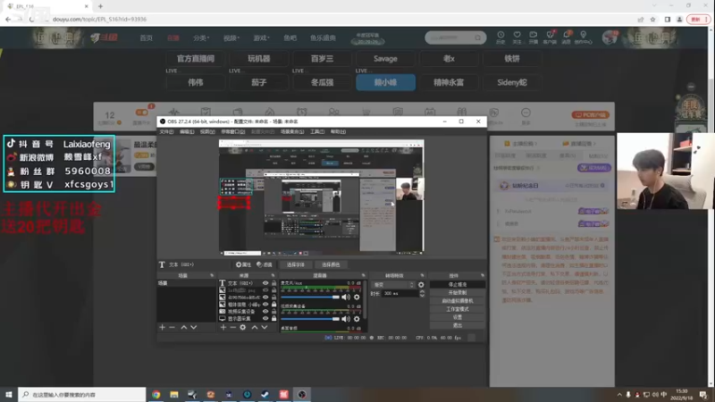Toggle lock on the 显示器采集 source

pos(274,319)
